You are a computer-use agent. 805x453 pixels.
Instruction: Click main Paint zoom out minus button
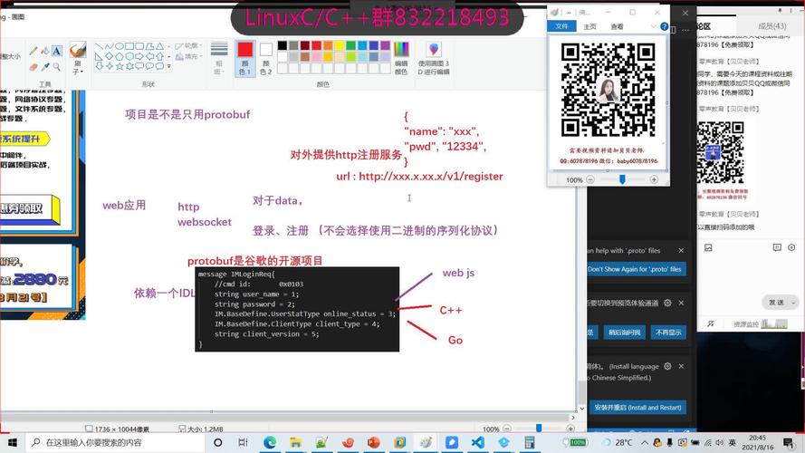tap(507, 429)
